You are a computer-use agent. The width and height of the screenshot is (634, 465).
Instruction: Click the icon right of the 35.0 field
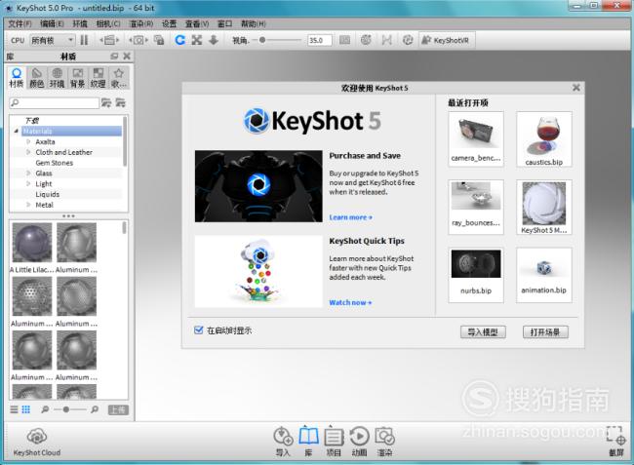coord(344,40)
